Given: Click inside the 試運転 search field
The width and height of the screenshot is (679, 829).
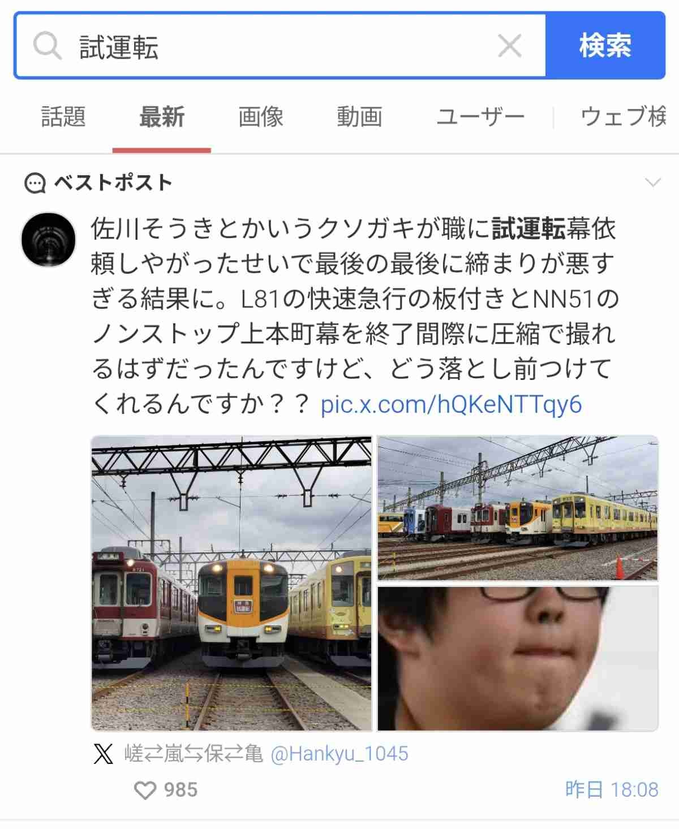Looking at the screenshot, I should (x=283, y=46).
